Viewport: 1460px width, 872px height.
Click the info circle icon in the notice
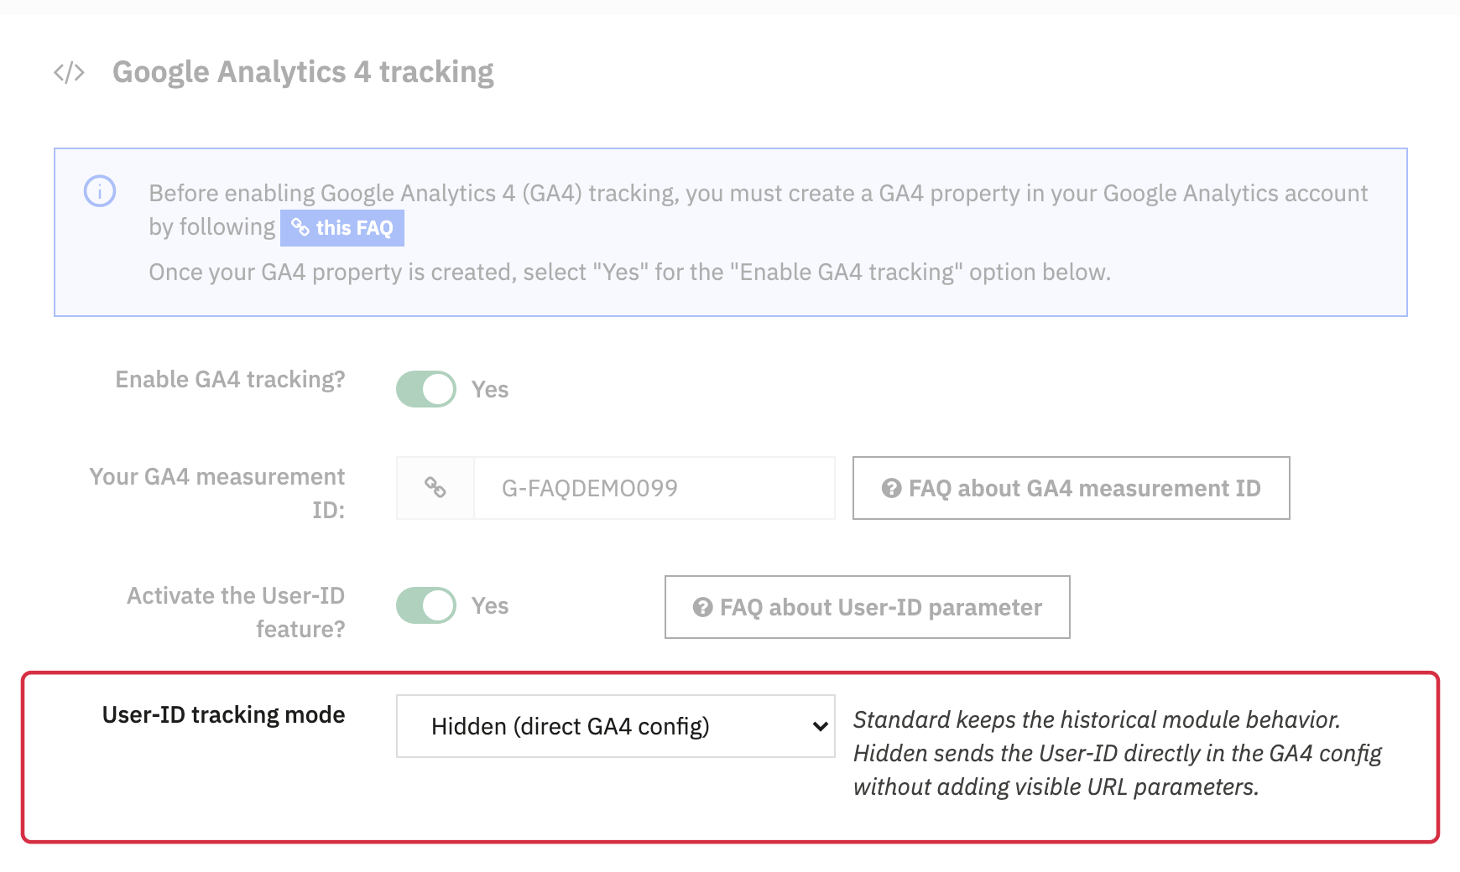coord(100,191)
